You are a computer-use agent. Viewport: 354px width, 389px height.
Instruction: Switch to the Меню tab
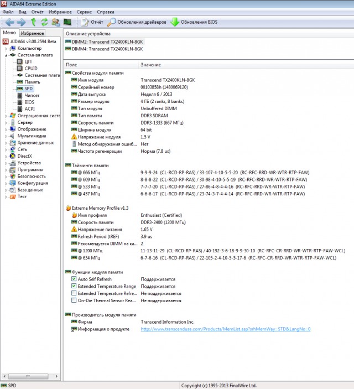(x=9, y=33)
